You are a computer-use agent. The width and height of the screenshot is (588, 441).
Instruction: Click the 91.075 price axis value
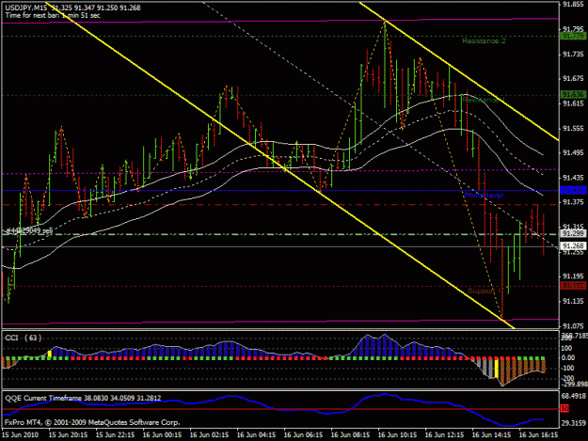click(573, 326)
